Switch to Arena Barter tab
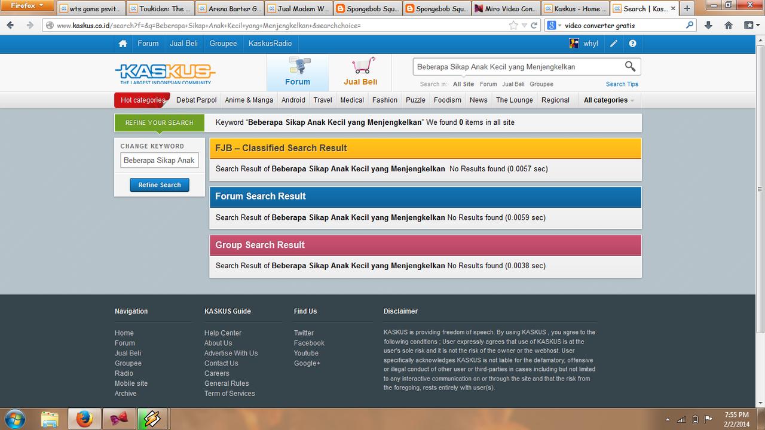The width and height of the screenshot is (765, 430). [x=229, y=8]
